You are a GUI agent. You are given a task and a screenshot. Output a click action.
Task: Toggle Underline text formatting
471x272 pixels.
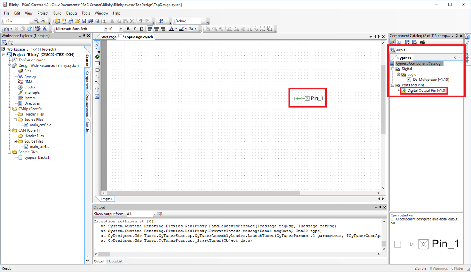pos(141,29)
